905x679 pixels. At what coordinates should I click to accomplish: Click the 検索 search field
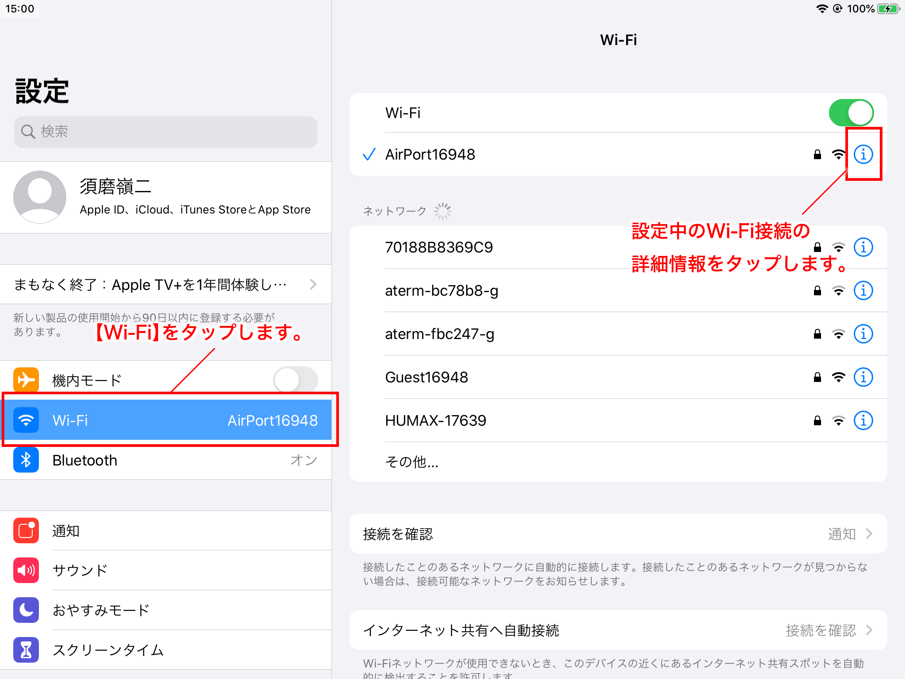[x=166, y=132]
